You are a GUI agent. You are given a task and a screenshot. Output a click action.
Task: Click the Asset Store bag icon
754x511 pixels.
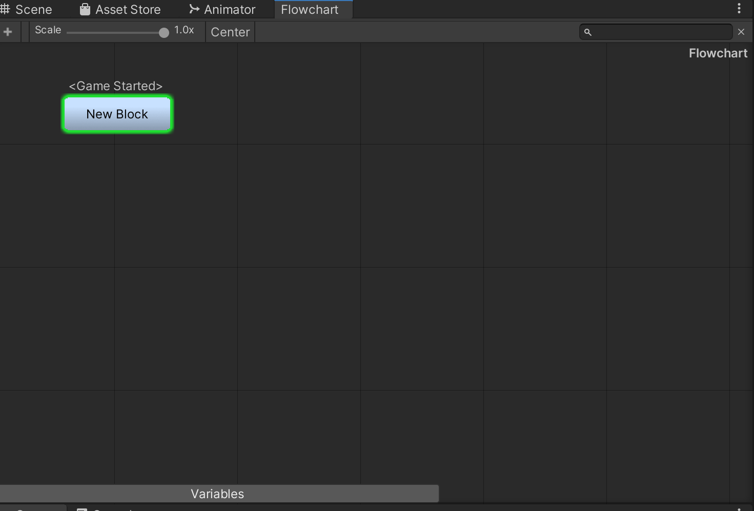point(85,9)
